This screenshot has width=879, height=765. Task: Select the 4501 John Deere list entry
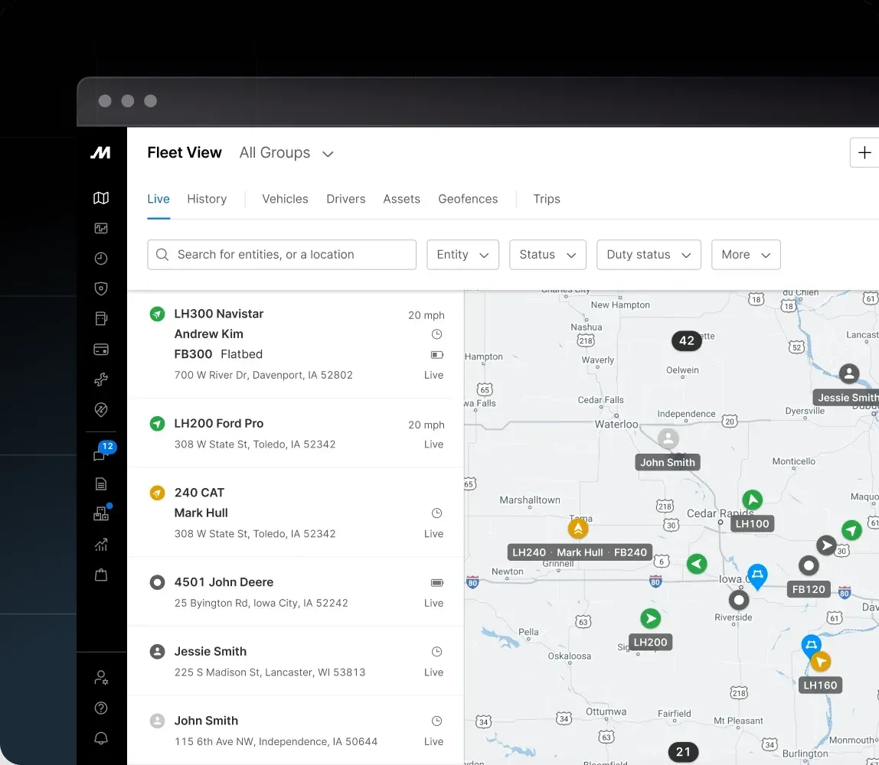(296, 592)
